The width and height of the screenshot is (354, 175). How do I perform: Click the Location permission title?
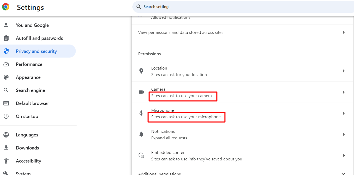click(159, 68)
